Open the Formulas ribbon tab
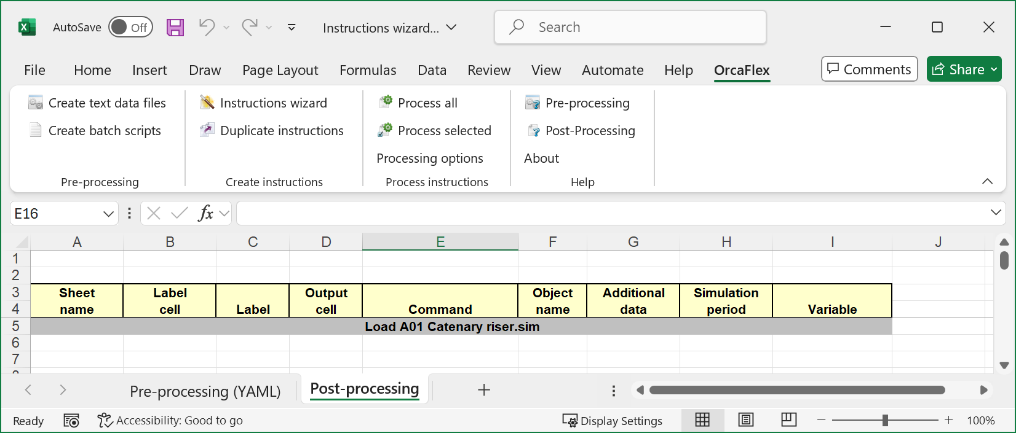1016x433 pixels. coord(368,70)
